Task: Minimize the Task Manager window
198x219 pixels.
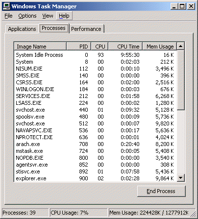Action: pos(174,6)
